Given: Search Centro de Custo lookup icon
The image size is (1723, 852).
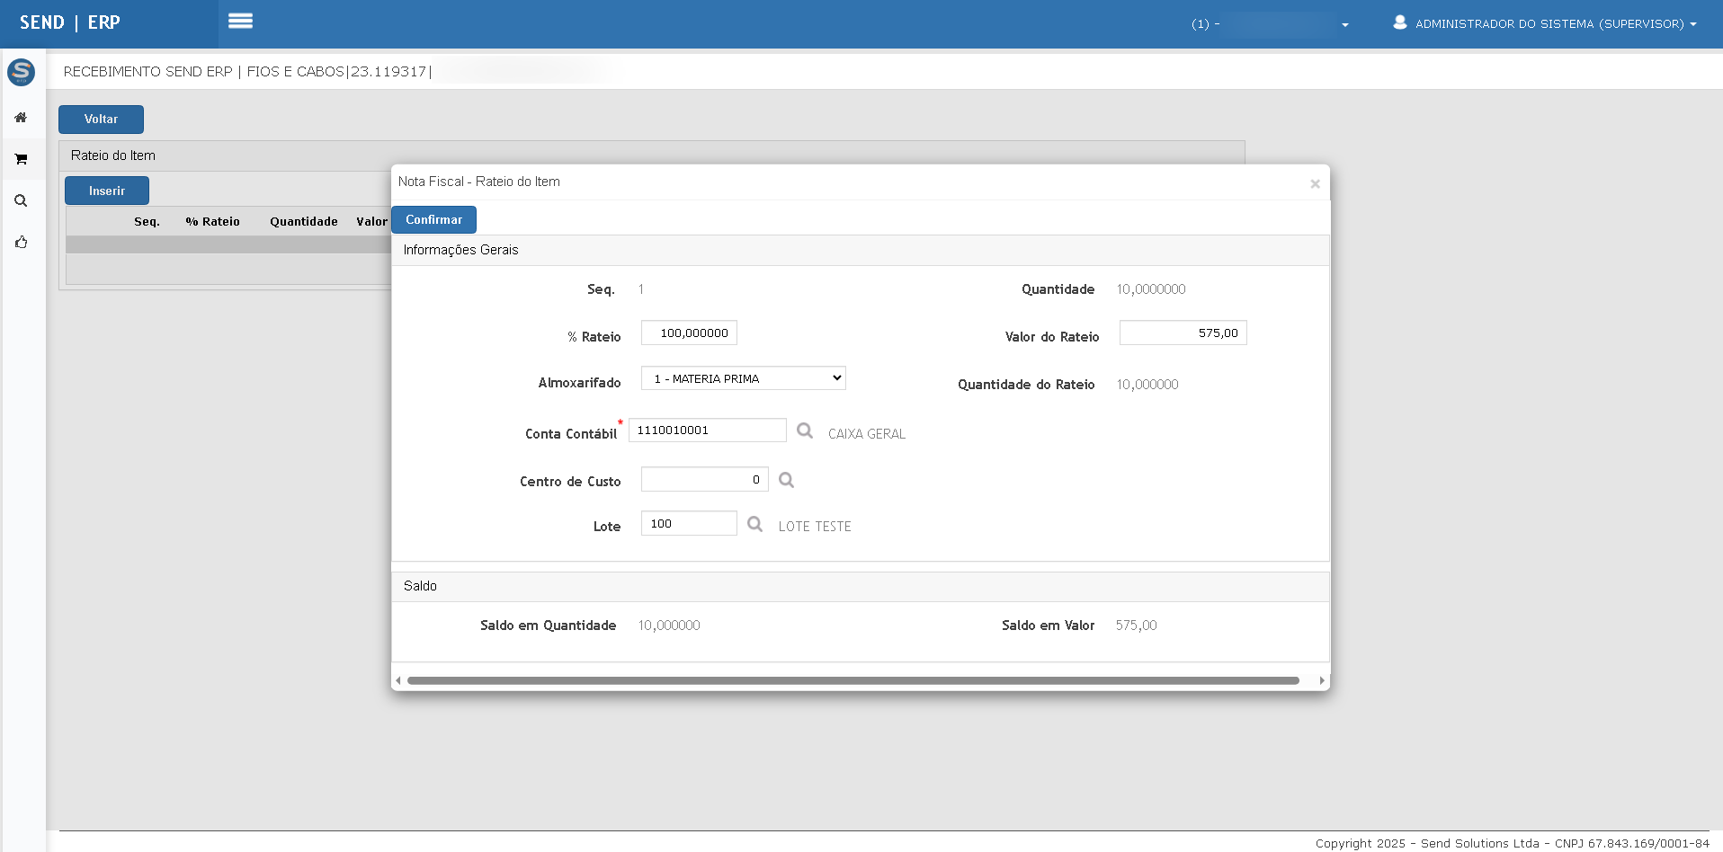Looking at the screenshot, I should (x=786, y=480).
